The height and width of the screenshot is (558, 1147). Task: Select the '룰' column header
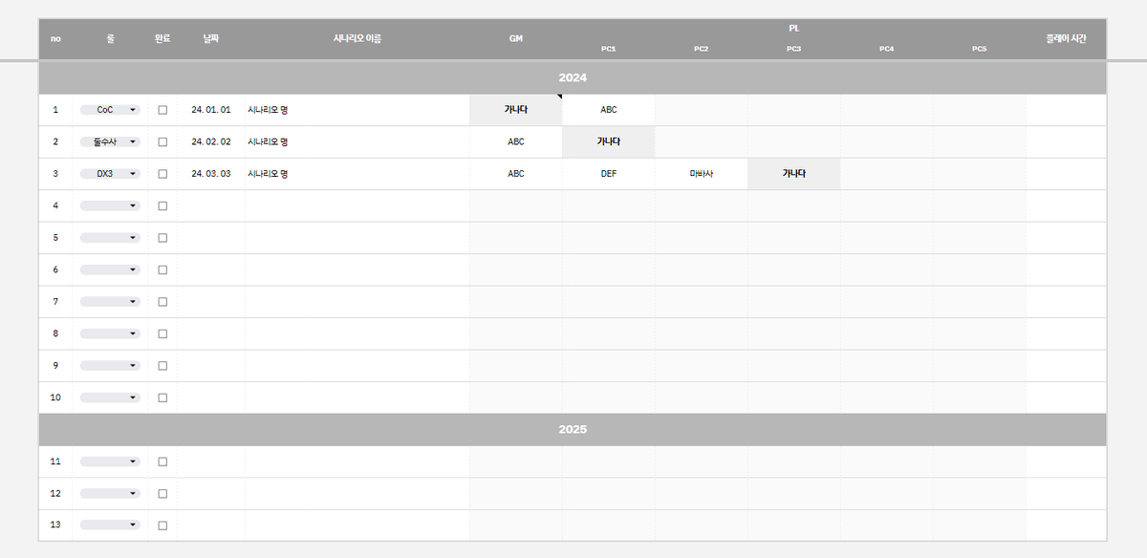coord(110,38)
